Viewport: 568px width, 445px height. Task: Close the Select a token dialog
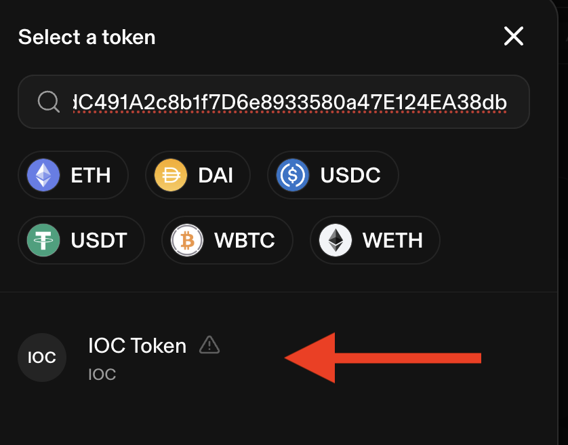(514, 36)
